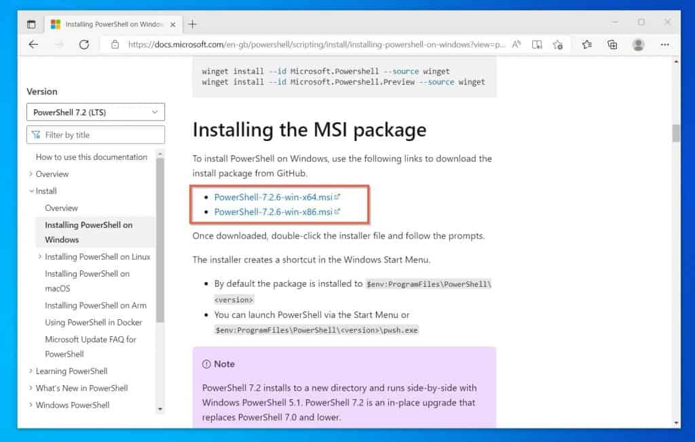The width and height of the screenshot is (695, 442).
Task: Click the Note heading in purple box
Action: point(224,364)
